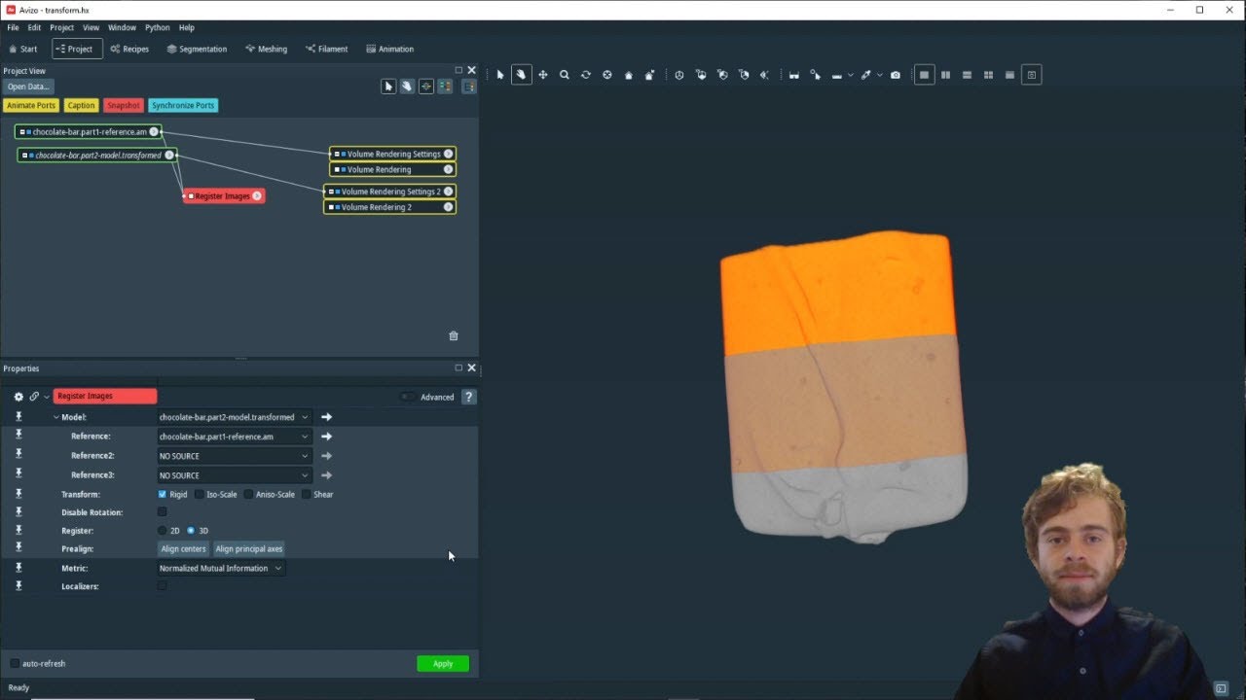Open the Reference2 NO SOURCE dropdown
1246x700 pixels.
tap(235, 456)
